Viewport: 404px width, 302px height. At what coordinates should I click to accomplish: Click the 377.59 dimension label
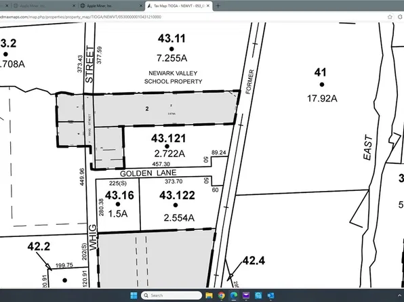[x=99, y=55]
